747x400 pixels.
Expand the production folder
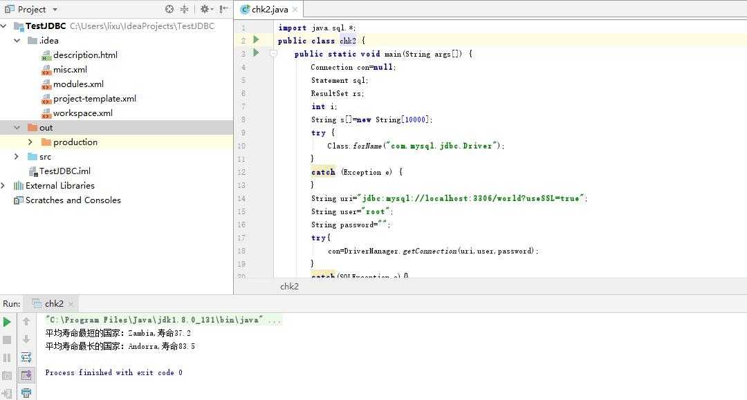tap(30, 142)
